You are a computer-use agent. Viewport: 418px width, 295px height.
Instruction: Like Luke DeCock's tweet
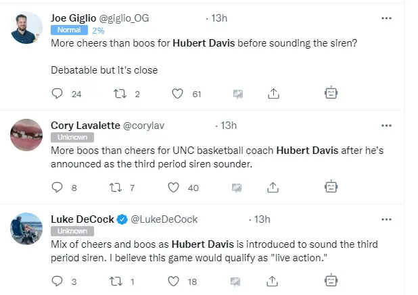[173, 281]
